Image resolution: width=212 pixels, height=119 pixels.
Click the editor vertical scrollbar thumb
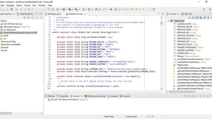161,23
